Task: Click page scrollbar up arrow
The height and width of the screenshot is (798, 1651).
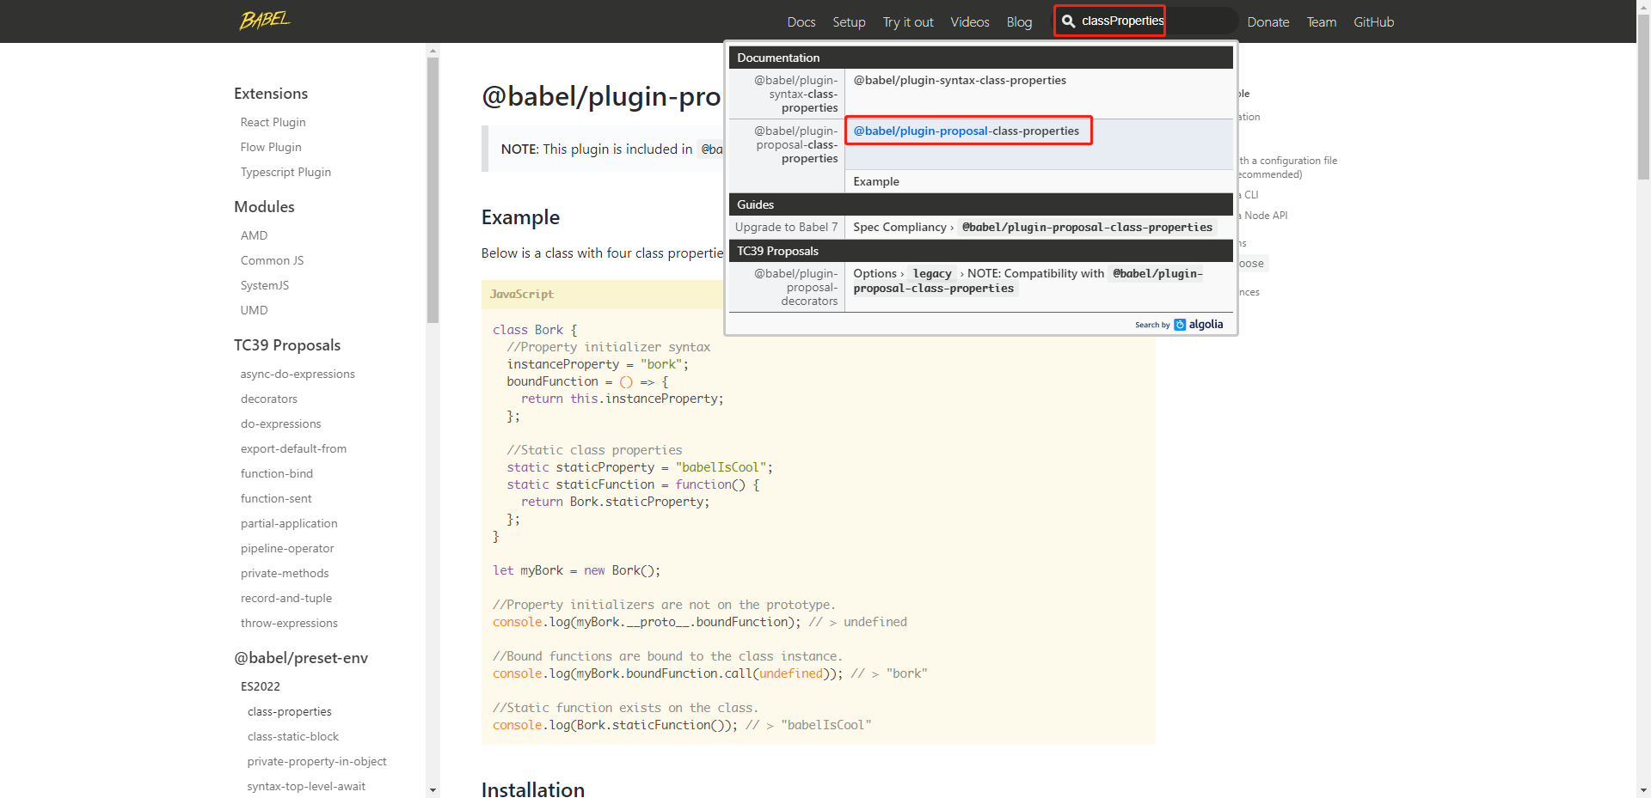Action: (1643, 7)
